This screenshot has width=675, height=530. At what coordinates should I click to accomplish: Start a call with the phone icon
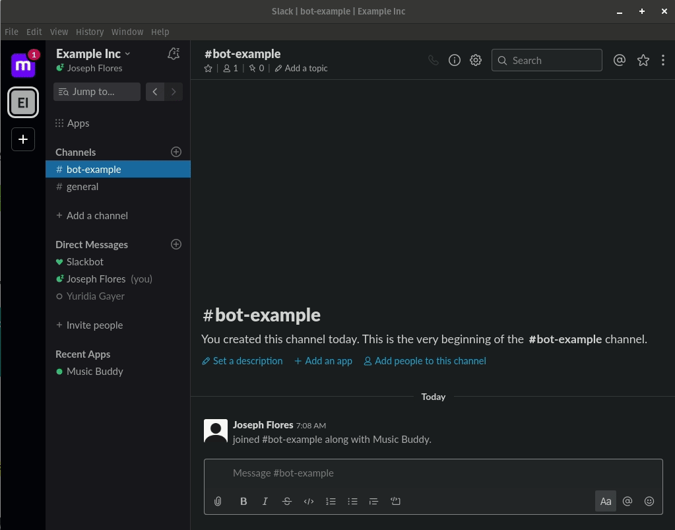point(434,60)
